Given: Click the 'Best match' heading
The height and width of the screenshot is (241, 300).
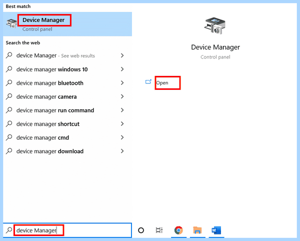Looking at the screenshot, I should point(18,6).
